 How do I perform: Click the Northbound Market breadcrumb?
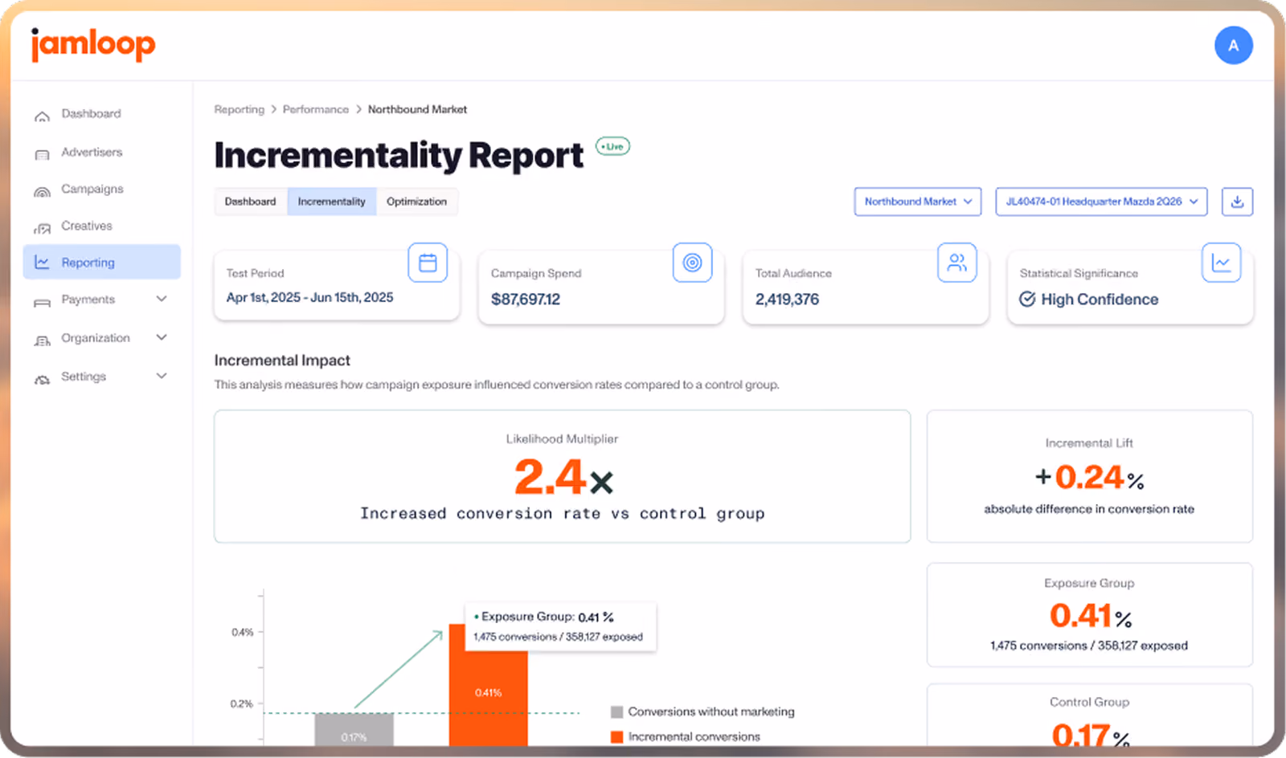[417, 109]
